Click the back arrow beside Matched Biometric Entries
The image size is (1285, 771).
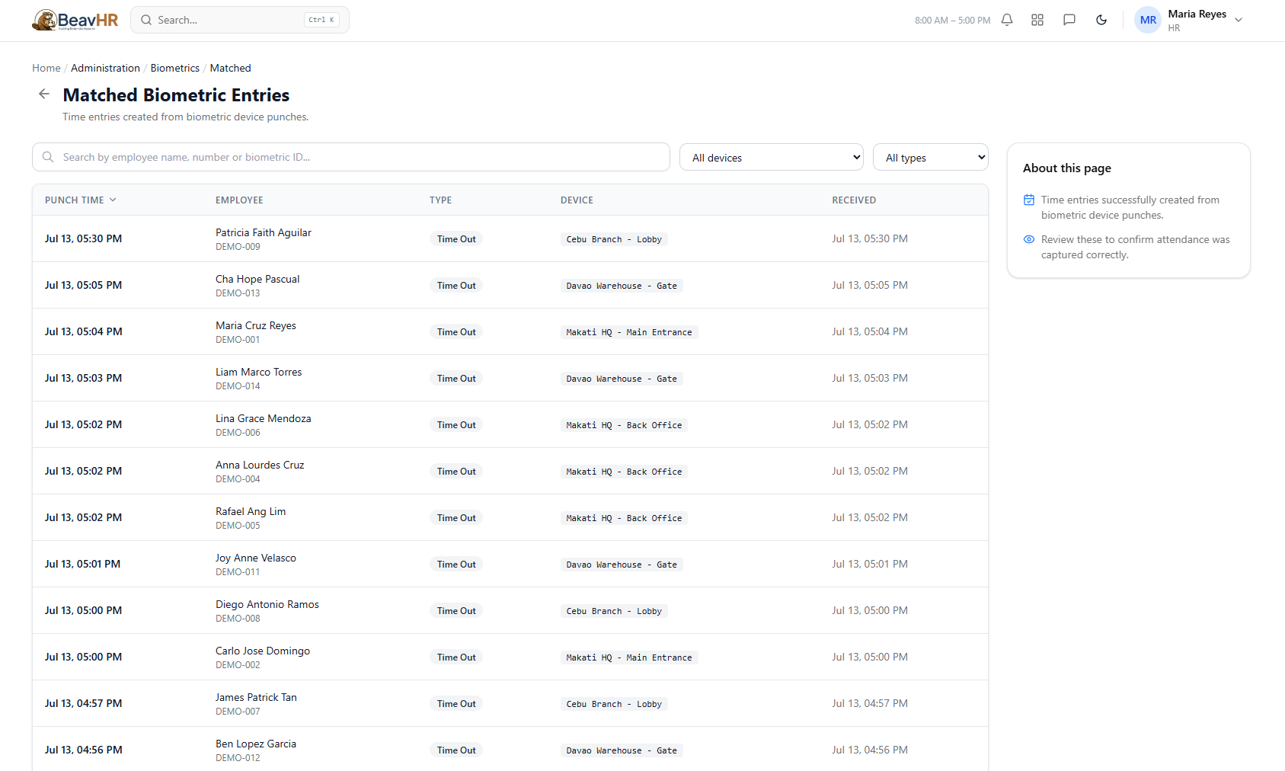[x=44, y=94]
